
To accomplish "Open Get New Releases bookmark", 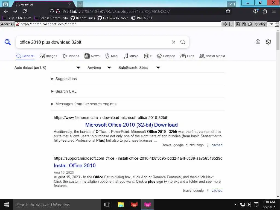I will pyautogui.click(x=113, y=18).
